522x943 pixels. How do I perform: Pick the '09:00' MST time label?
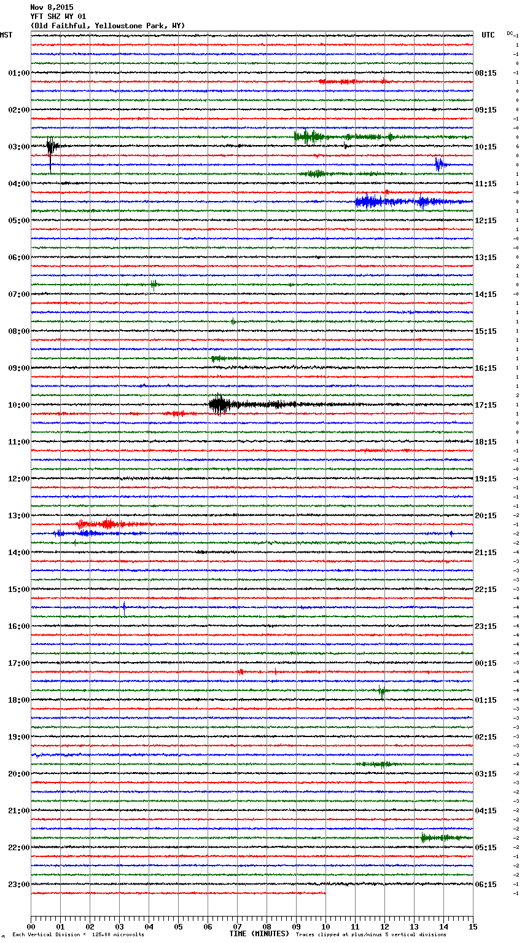point(19,368)
